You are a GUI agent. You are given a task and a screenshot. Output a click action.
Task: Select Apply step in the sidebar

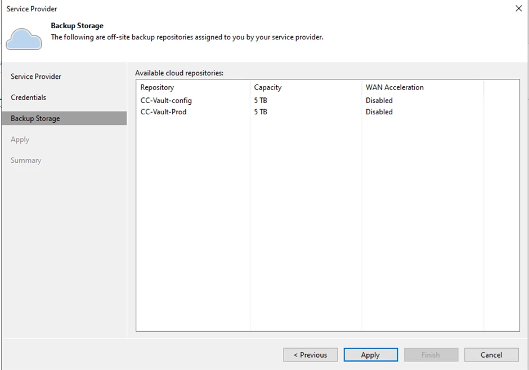point(20,140)
